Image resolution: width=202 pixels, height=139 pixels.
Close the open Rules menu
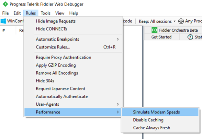click(x=31, y=13)
